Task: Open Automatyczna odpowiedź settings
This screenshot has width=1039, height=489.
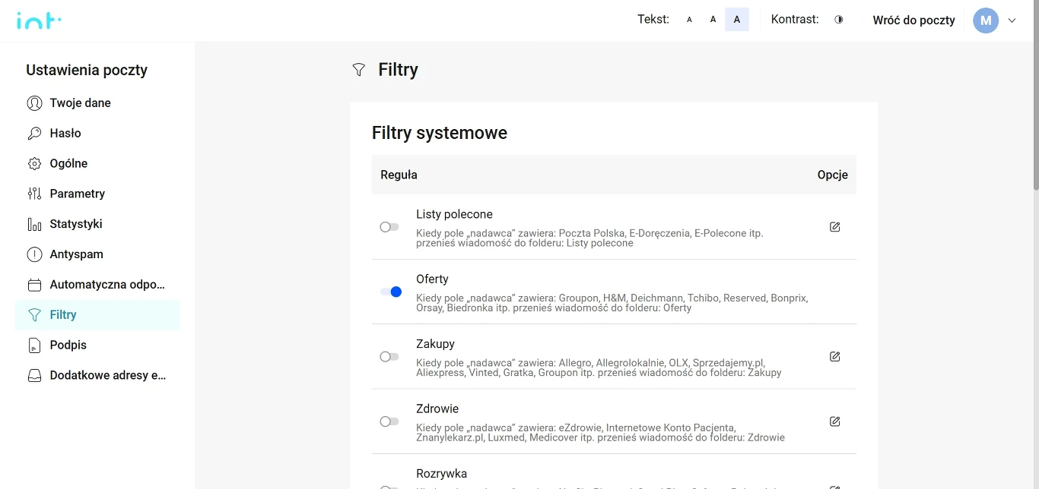Action: (x=97, y=285)
